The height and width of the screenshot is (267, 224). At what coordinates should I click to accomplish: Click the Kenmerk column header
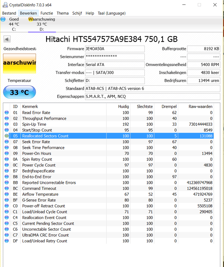(x=63, y=106)
